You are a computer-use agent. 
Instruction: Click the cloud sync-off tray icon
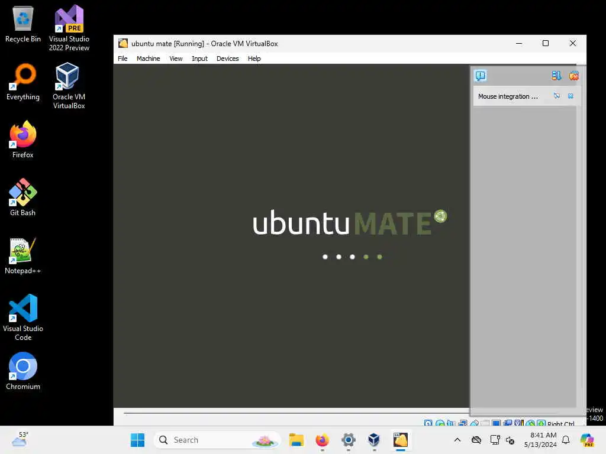(x=476, y=440)
